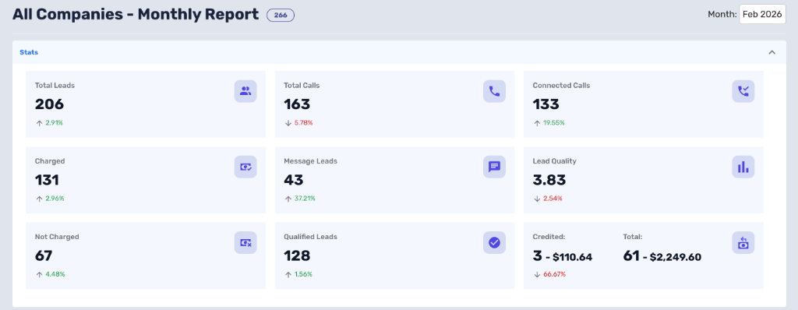This screenshot has width=798, height=310.
Task: Click the Credited amount 3 - $110.64
Action: point(563,256)
